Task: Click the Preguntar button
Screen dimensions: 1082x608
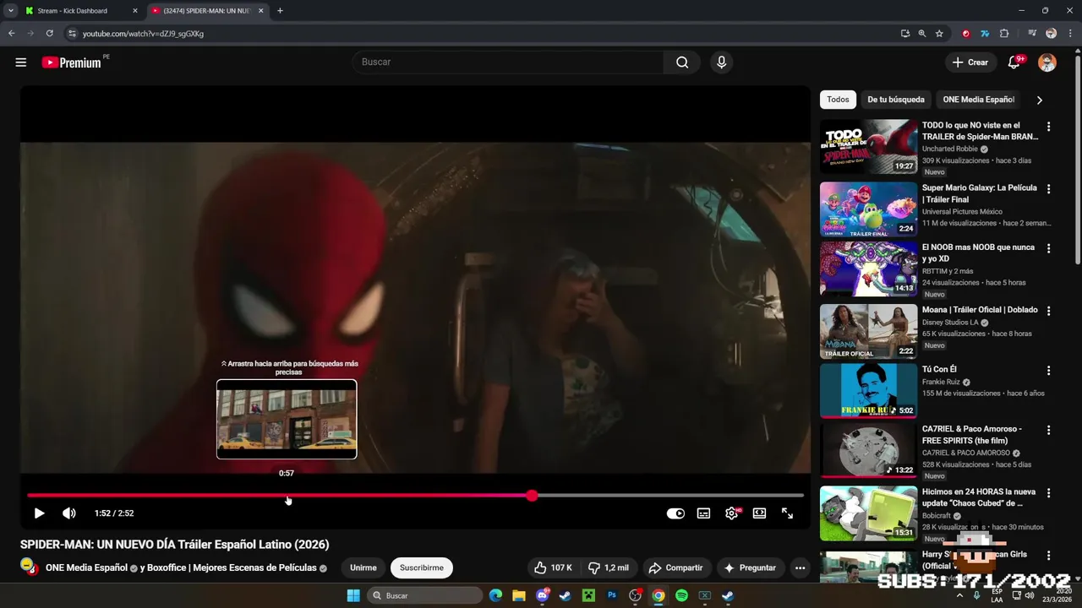Action: point(750,568)
